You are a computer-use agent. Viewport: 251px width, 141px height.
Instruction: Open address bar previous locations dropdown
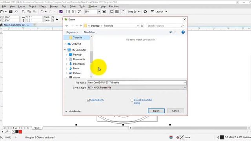click(138, 26)
